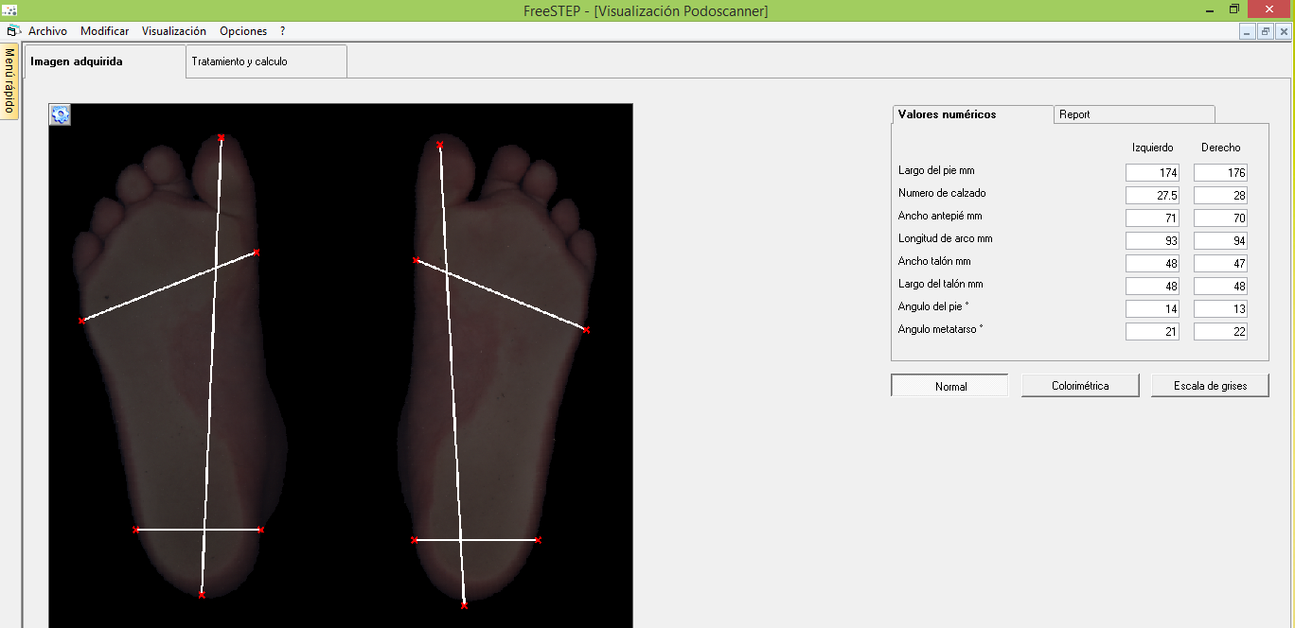Click right foot toe-tip red marker
The image size is (1295, 628).
click(440, 145)
